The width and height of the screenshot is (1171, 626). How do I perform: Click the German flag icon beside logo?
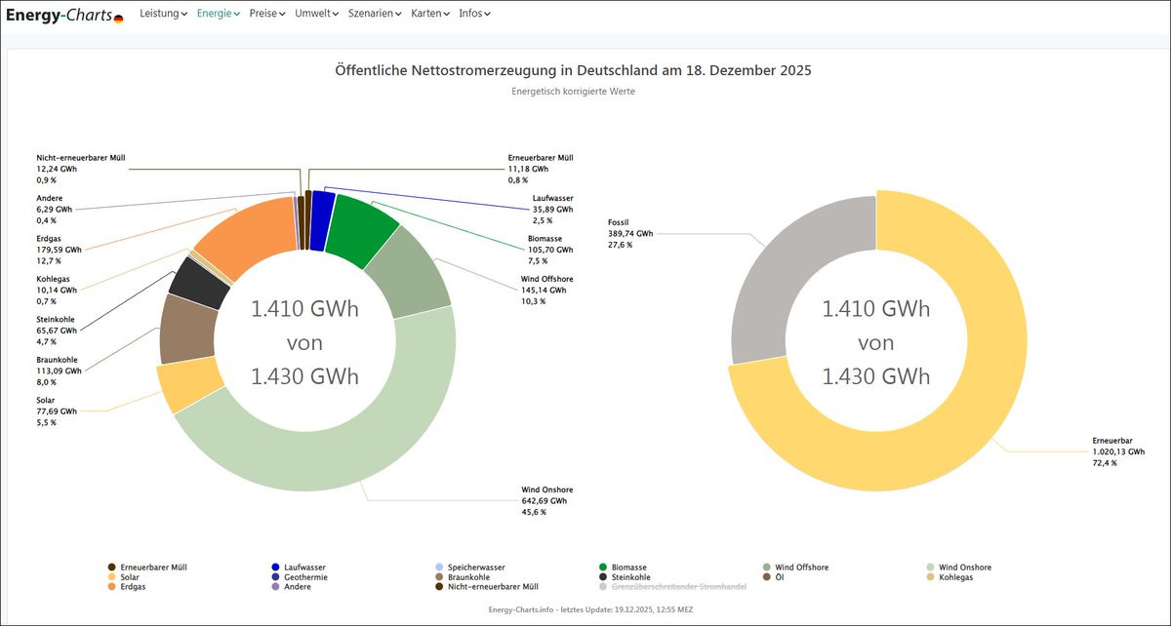pyautogui.click(x=118, y=19)
